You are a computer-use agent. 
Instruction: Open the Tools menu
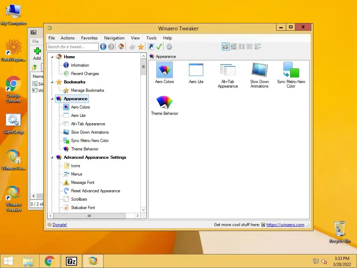(151, 38)
